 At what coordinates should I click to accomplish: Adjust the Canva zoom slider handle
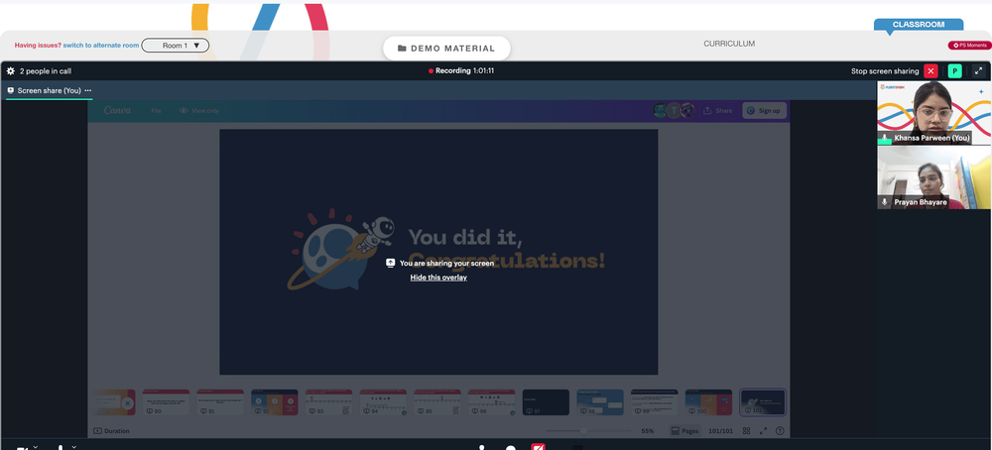tap(584, 431)
